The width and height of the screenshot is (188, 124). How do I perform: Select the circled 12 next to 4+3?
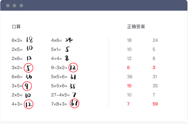click(x=29, y=104)
